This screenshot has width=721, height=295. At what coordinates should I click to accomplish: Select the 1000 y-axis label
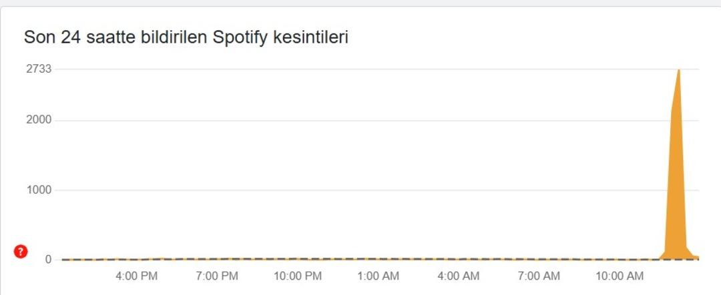[x=39, y=190]
